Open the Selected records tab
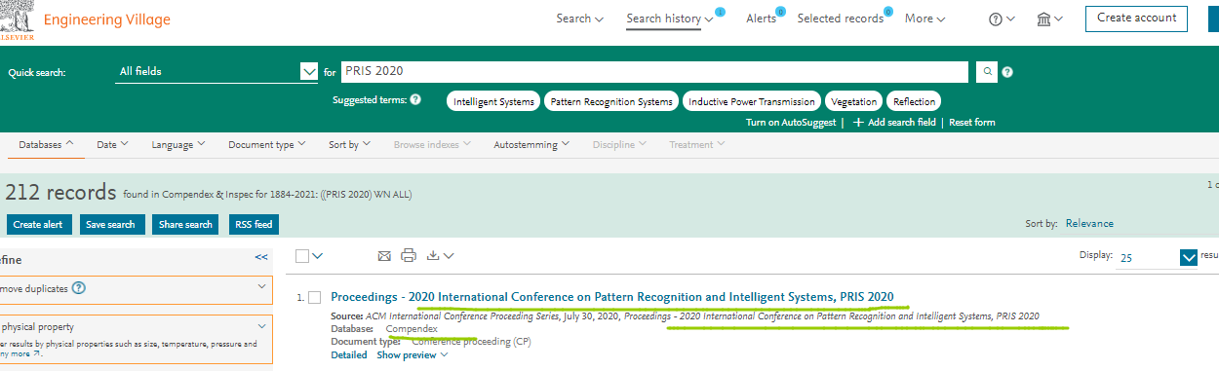The height and width of the screenshot is (371, 1219). (x=841, y=19)
